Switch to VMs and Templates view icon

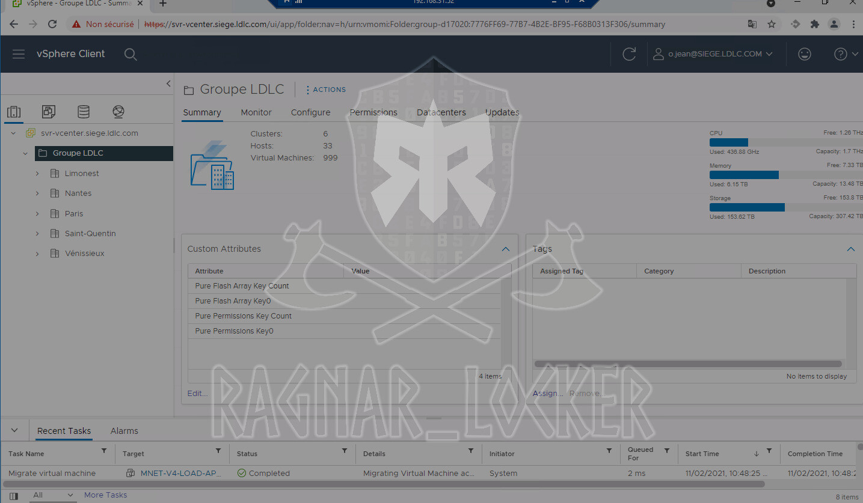[x=49, y=112]
